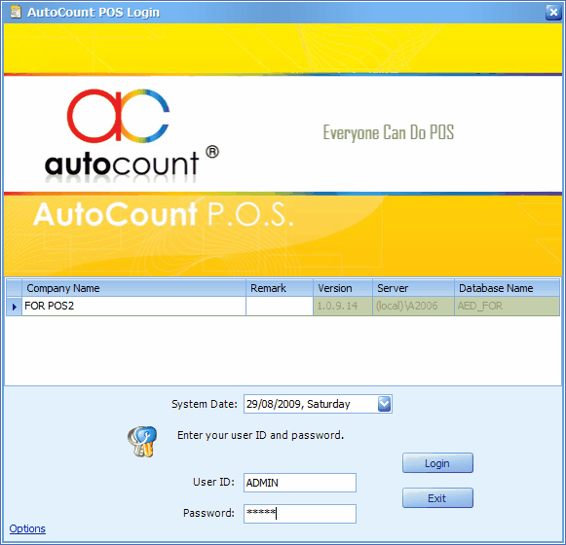Click the keys icon beside login prompt

(x=142, y=442)
